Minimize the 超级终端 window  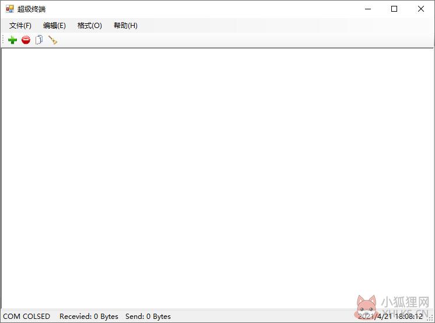tap(368, 9)
